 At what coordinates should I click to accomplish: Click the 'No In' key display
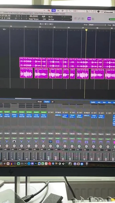pyautogui.click(x=51, y=17)
